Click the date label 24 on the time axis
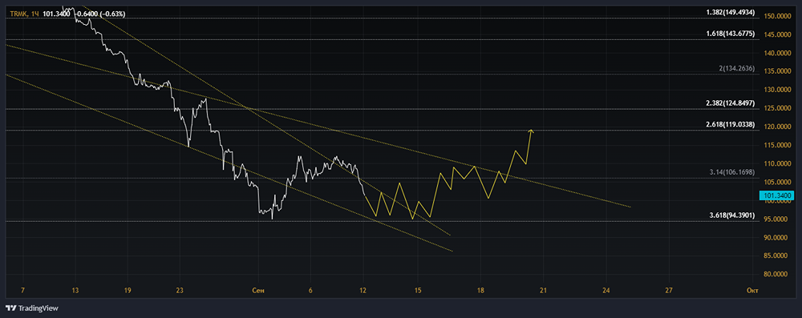The width and height of the screenshot is (802, 318). click(x=606, y=291)
